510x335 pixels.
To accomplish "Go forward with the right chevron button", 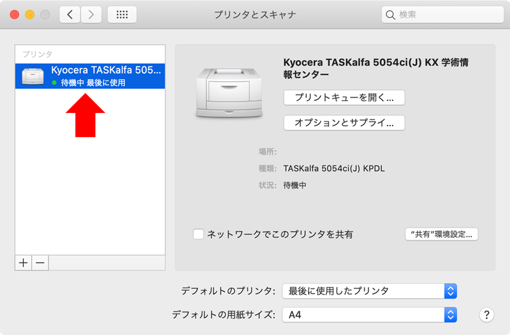I will (91, 15).
